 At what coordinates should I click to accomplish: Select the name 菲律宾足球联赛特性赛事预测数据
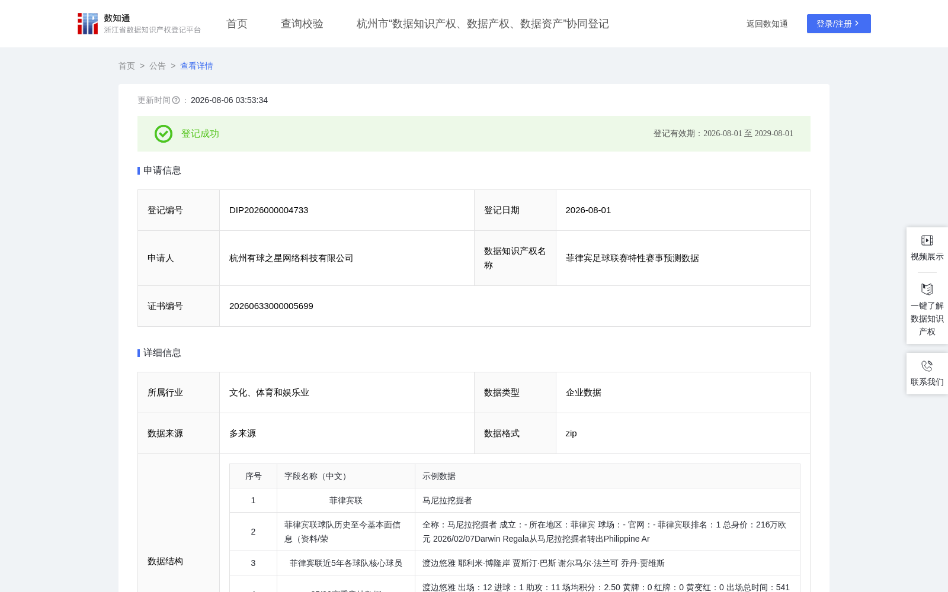click(632, 258)
